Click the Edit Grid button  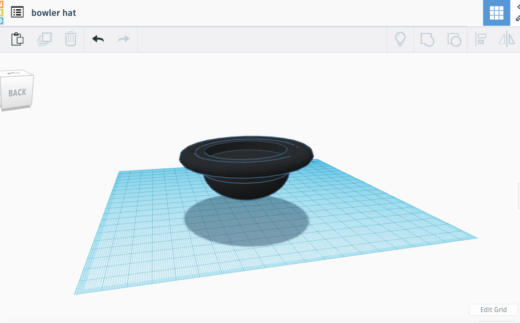pos(493,310)
